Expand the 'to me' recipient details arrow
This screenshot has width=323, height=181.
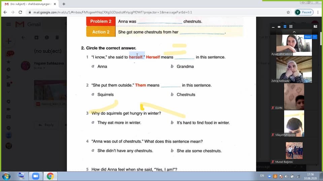coord(44,68)
